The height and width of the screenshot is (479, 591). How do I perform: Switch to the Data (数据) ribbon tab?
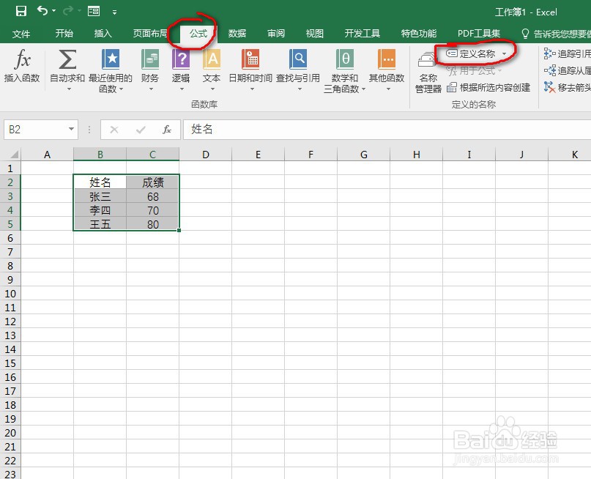click(x=237, y=33)
